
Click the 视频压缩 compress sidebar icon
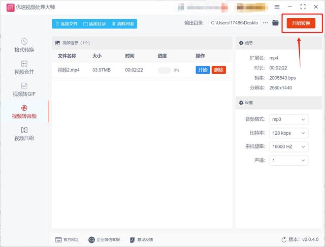[24, 130]
